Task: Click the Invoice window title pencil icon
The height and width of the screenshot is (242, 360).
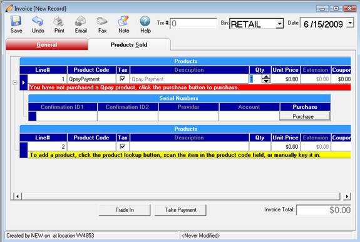Action: click(9, 9)
